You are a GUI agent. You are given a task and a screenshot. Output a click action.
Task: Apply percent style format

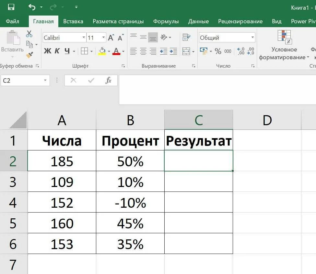(x=218, y=51)
